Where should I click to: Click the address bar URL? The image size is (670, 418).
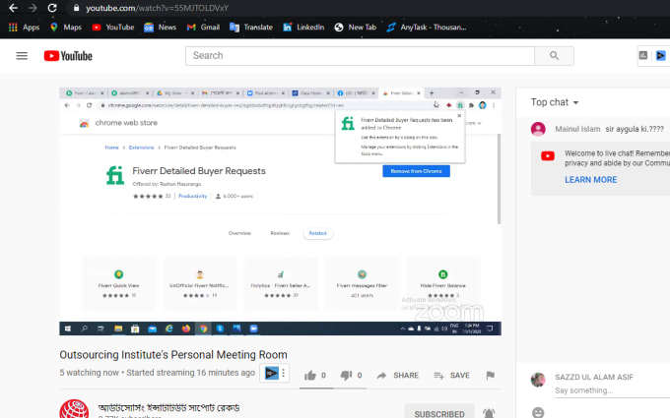point(157,8)
